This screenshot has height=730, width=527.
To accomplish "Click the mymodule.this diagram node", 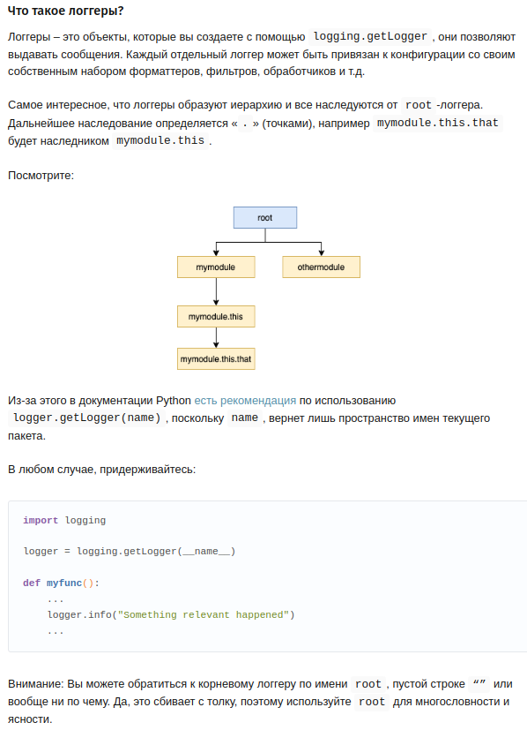I will tap(216, 317).
